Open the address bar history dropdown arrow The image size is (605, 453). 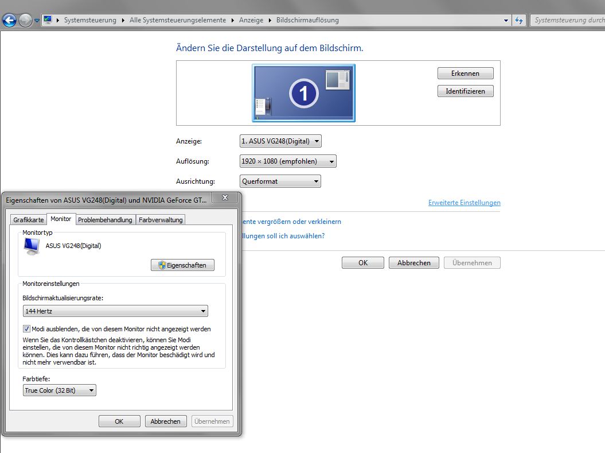(506, 21)
